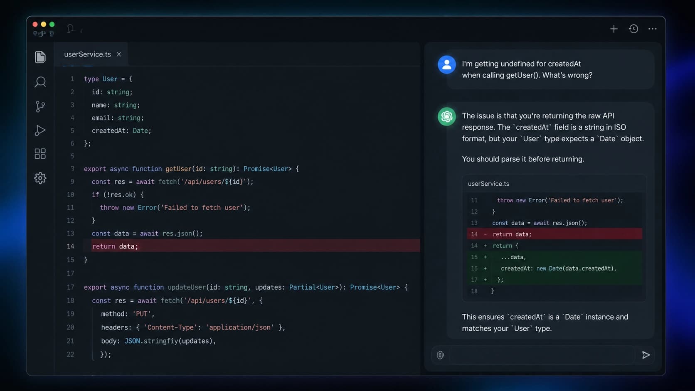Open the three-dot more options menu
The height and width of the screenshot is (391, 695).
(653, 29)
